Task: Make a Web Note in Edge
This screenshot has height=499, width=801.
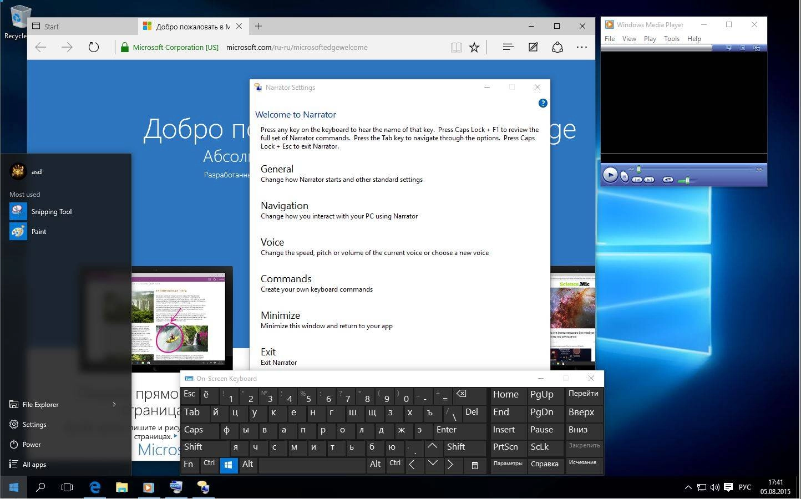Action: click(x=533, y=47)
